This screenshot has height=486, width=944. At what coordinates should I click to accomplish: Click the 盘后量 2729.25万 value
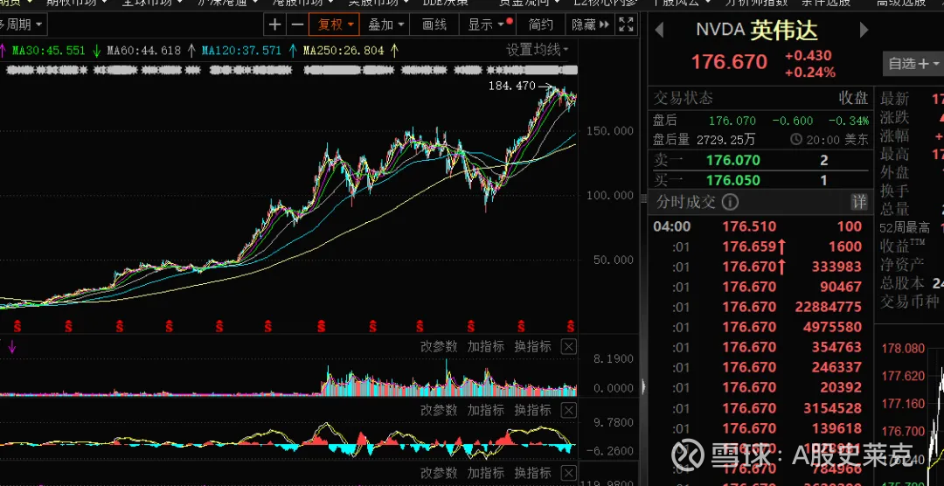[x=726, y=140]
